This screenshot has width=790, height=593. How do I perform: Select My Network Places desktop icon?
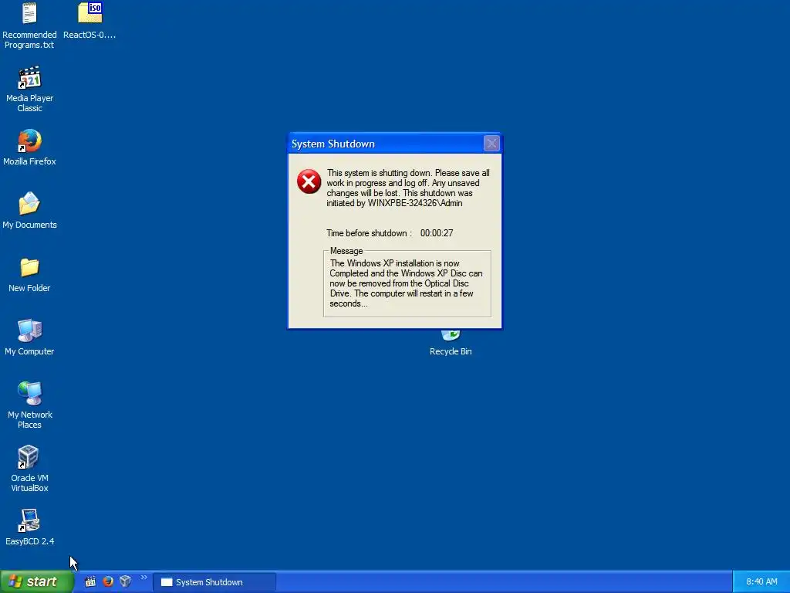coord(29,405)
